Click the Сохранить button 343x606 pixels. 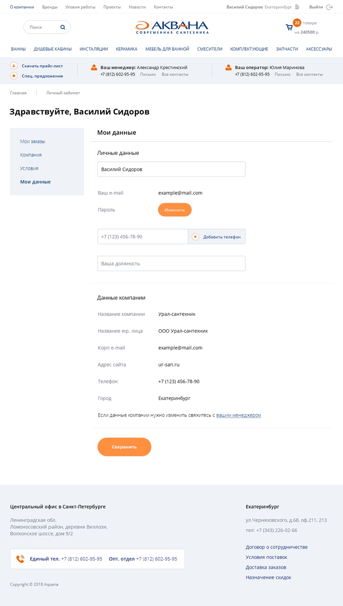pyautogui.click(x=124, y=447)
